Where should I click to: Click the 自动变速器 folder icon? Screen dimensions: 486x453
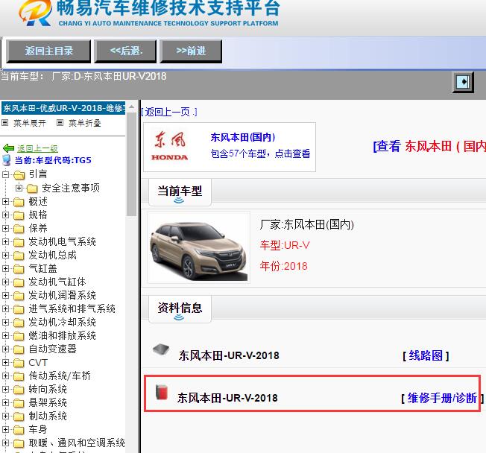pos(19,349)
